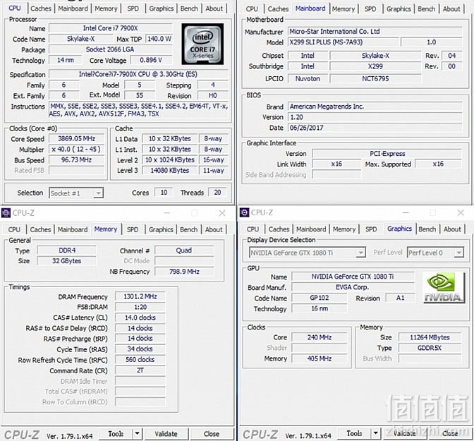Image resolution: width=474 pixels, height=441 pixels.
Task: Switch to CPU tab in the Memory window
Action: 14,229
